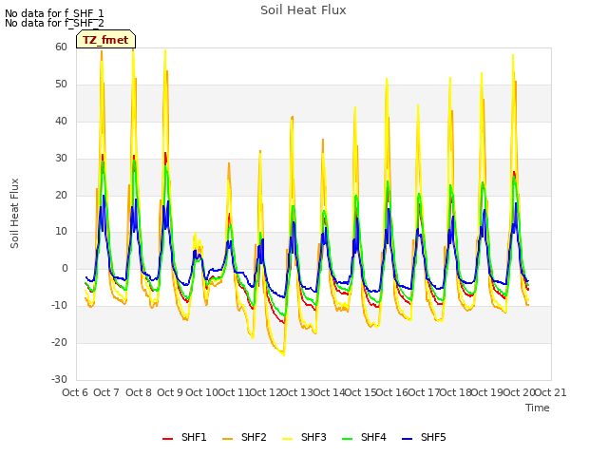Image resolution: width=608 pixels, height=456 pixels.
Task: Click the '-10' y-axis tick label
Action: point(60,306)
